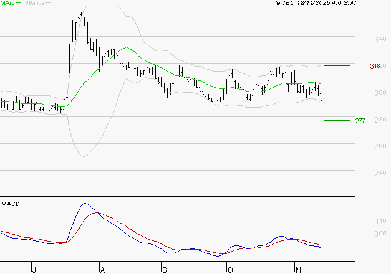
Task: Click the A month axis label
Action: pos(102,270)
